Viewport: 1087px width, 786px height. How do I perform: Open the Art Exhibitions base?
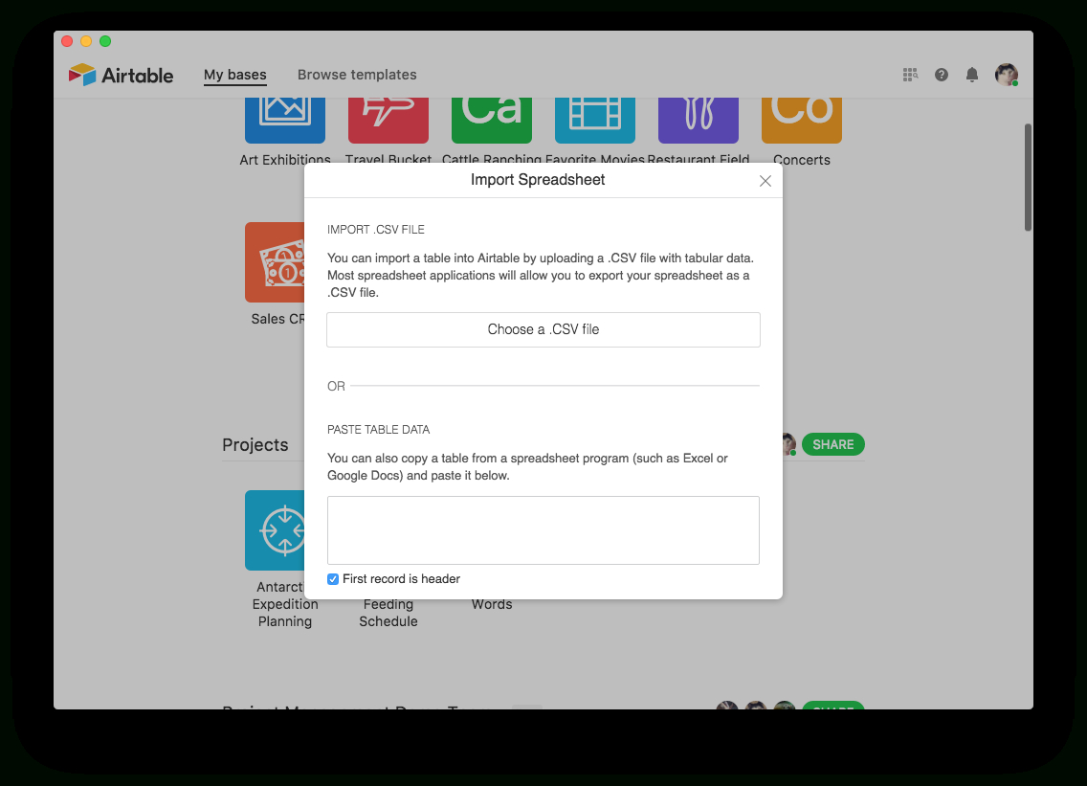click(x=285, y=120)
